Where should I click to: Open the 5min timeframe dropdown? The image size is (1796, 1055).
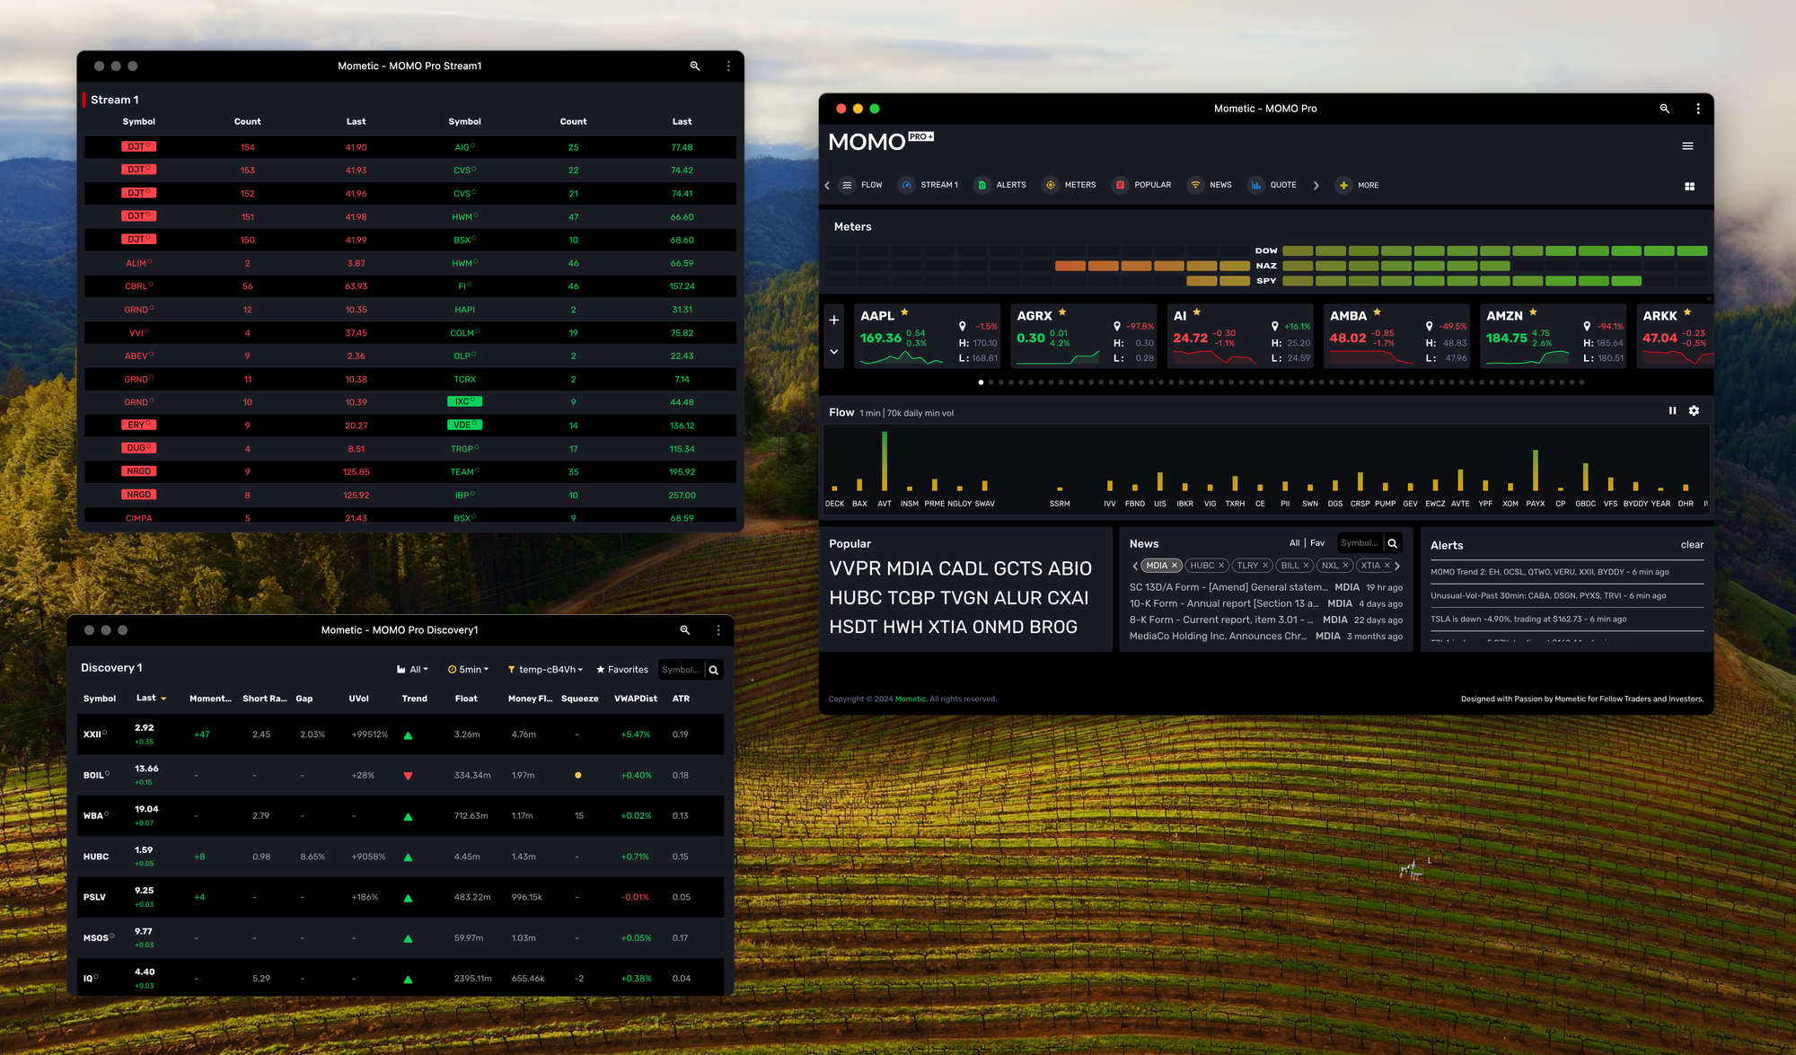(469, 670)
